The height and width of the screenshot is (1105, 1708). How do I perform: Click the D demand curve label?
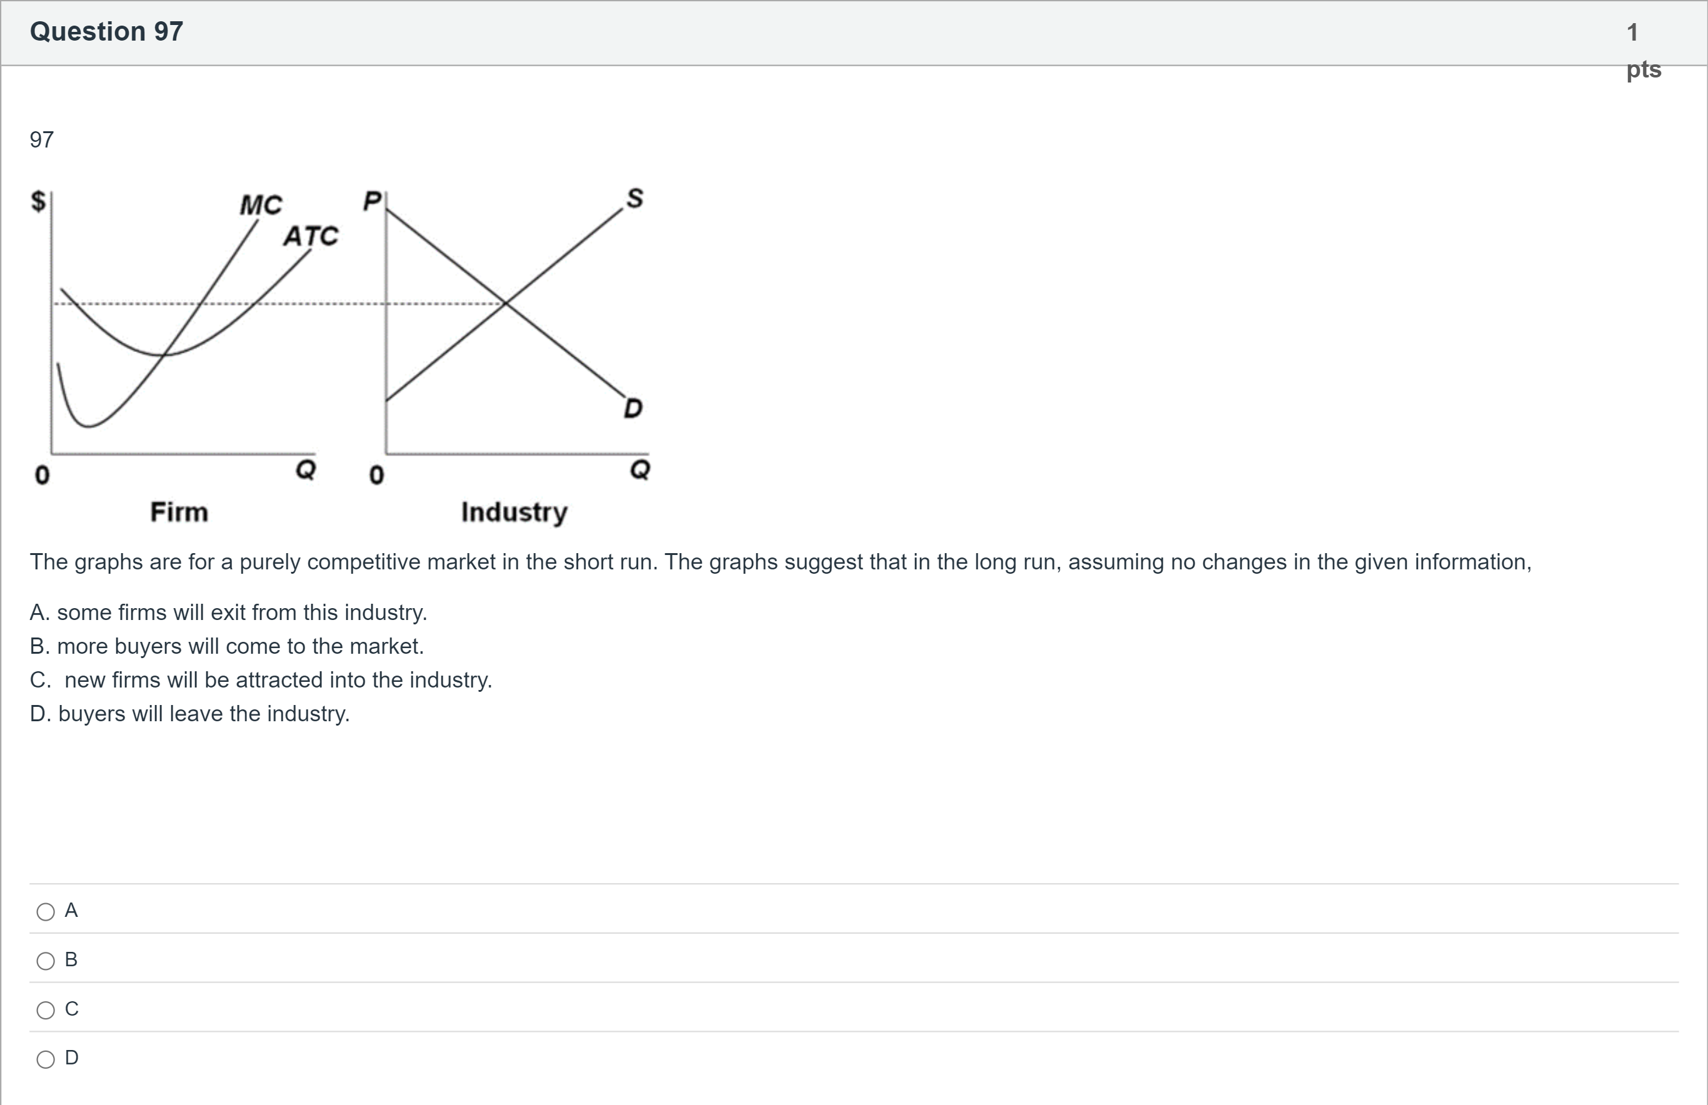(x=632, y=408)
